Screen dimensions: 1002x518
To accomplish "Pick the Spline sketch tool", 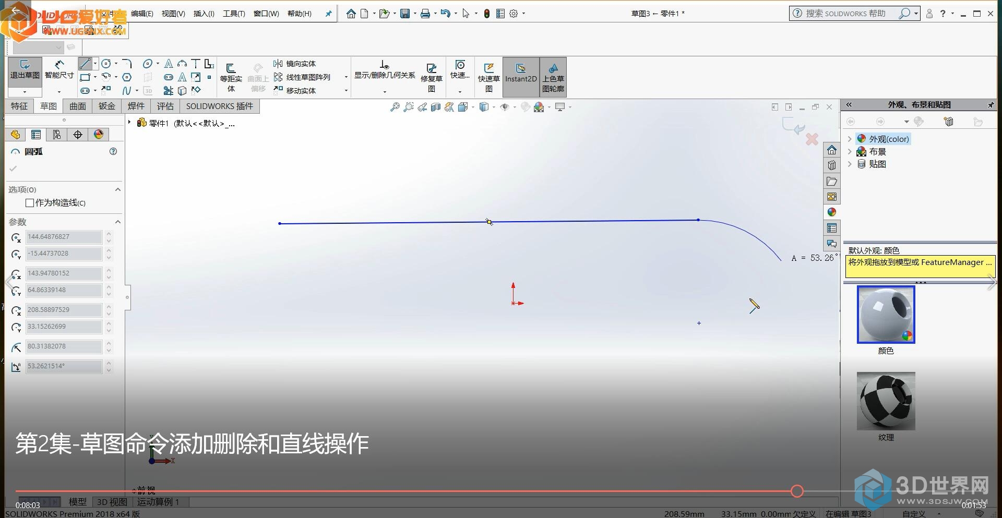I will click(x=127, y=91).
